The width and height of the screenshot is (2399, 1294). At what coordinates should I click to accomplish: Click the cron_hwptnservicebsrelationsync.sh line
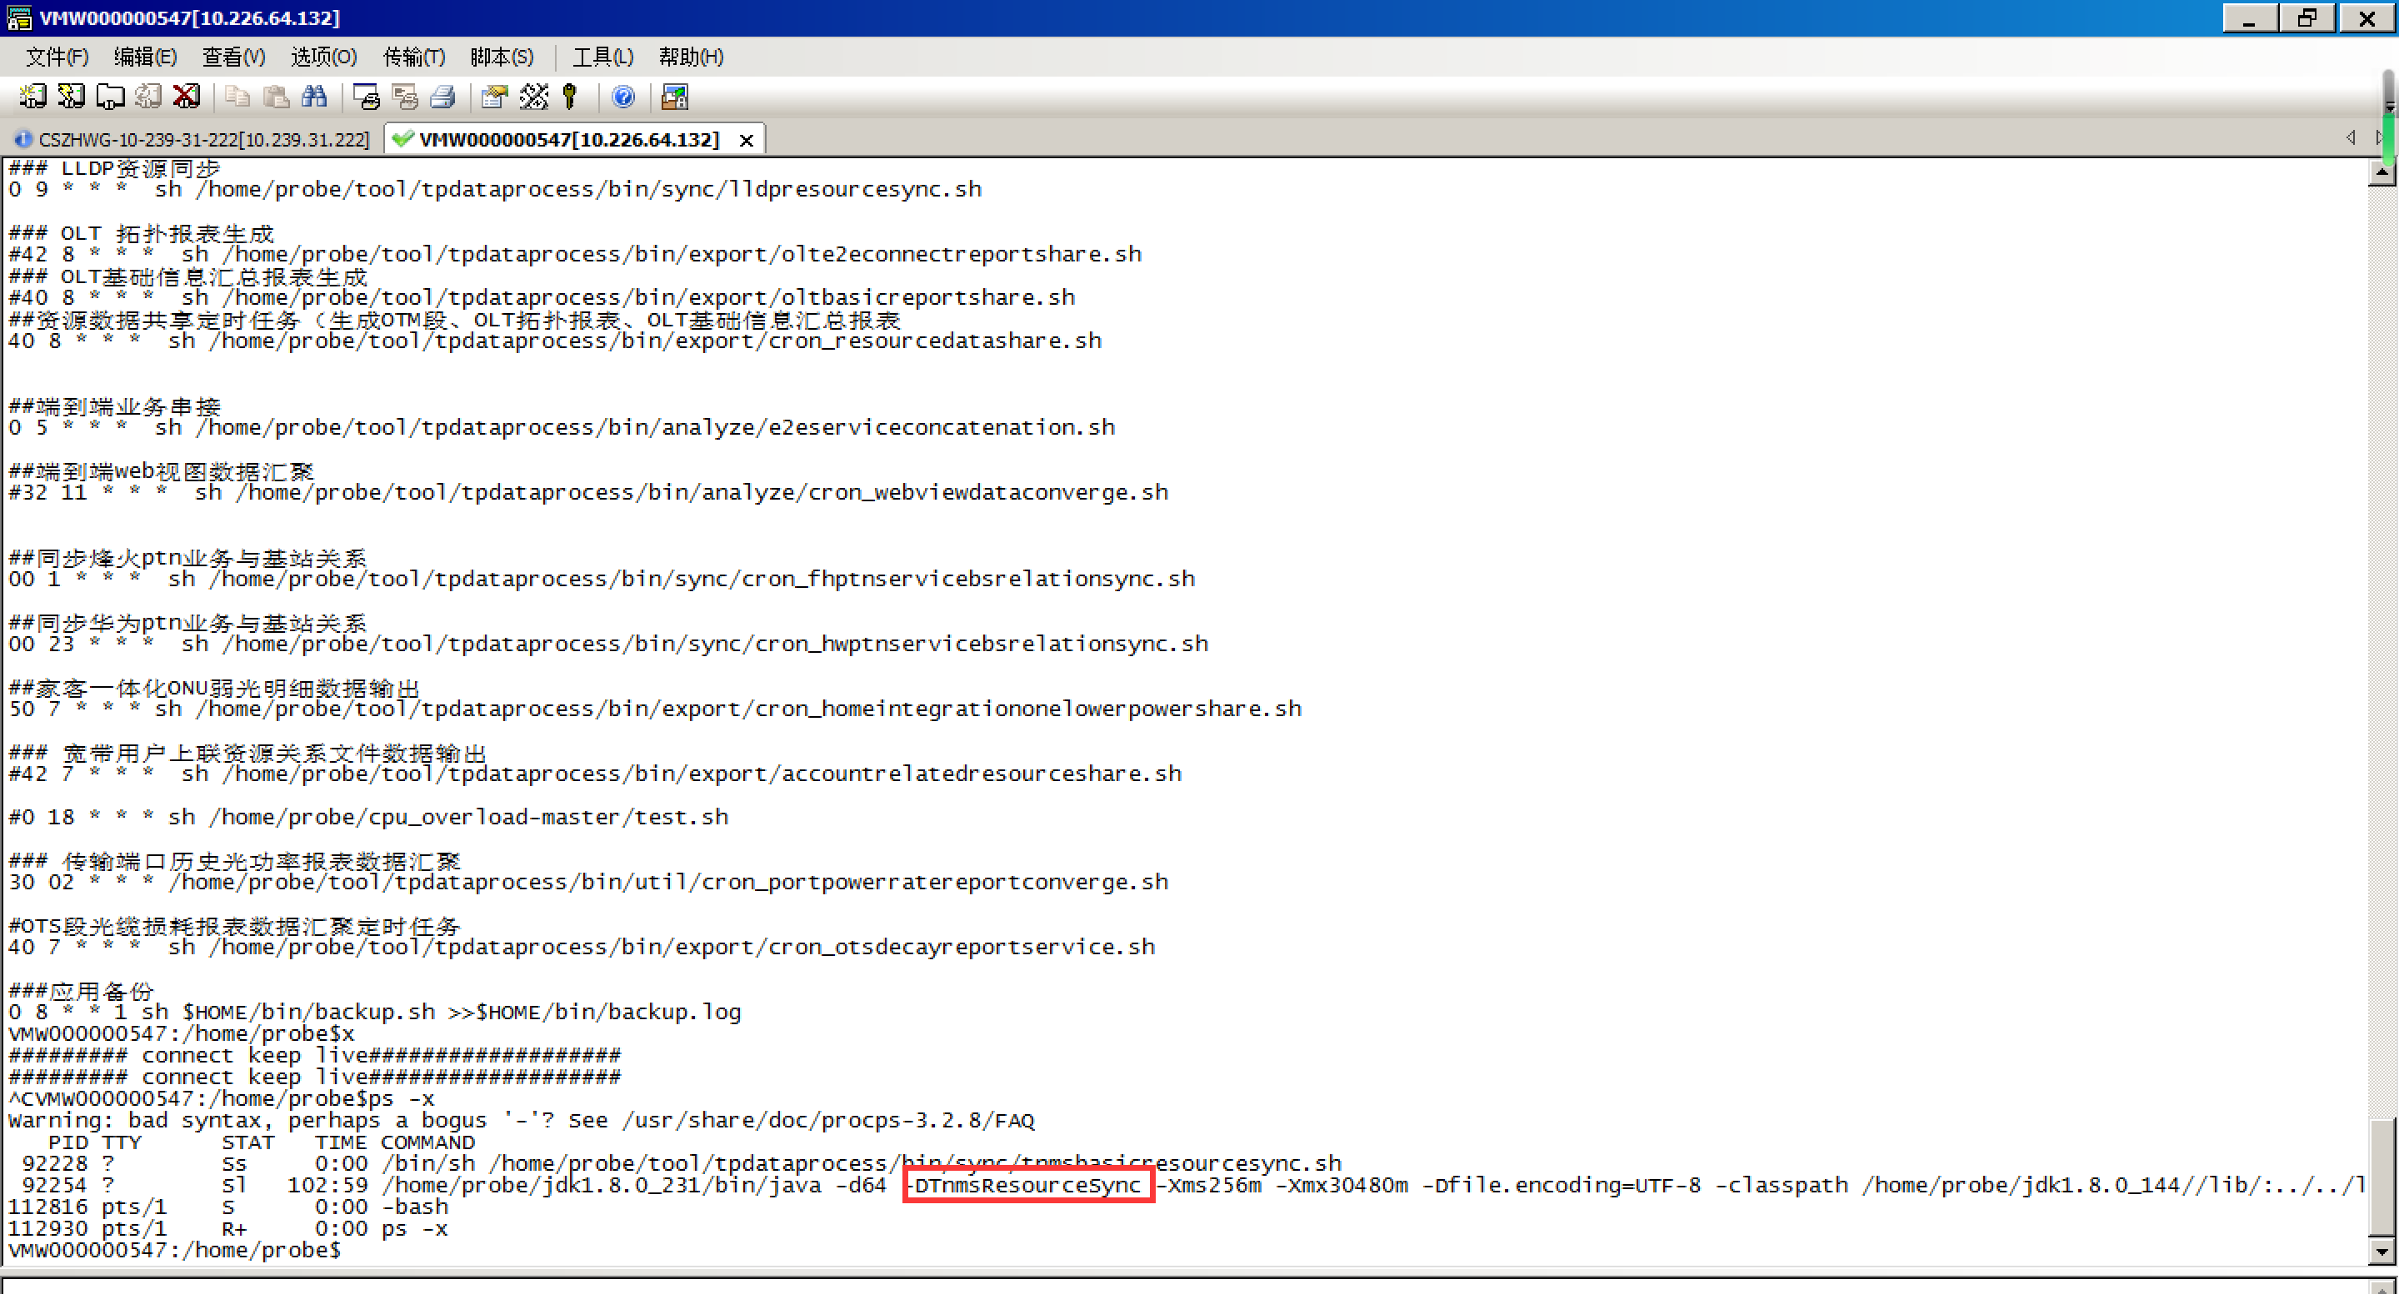click(x=608, y=645)
